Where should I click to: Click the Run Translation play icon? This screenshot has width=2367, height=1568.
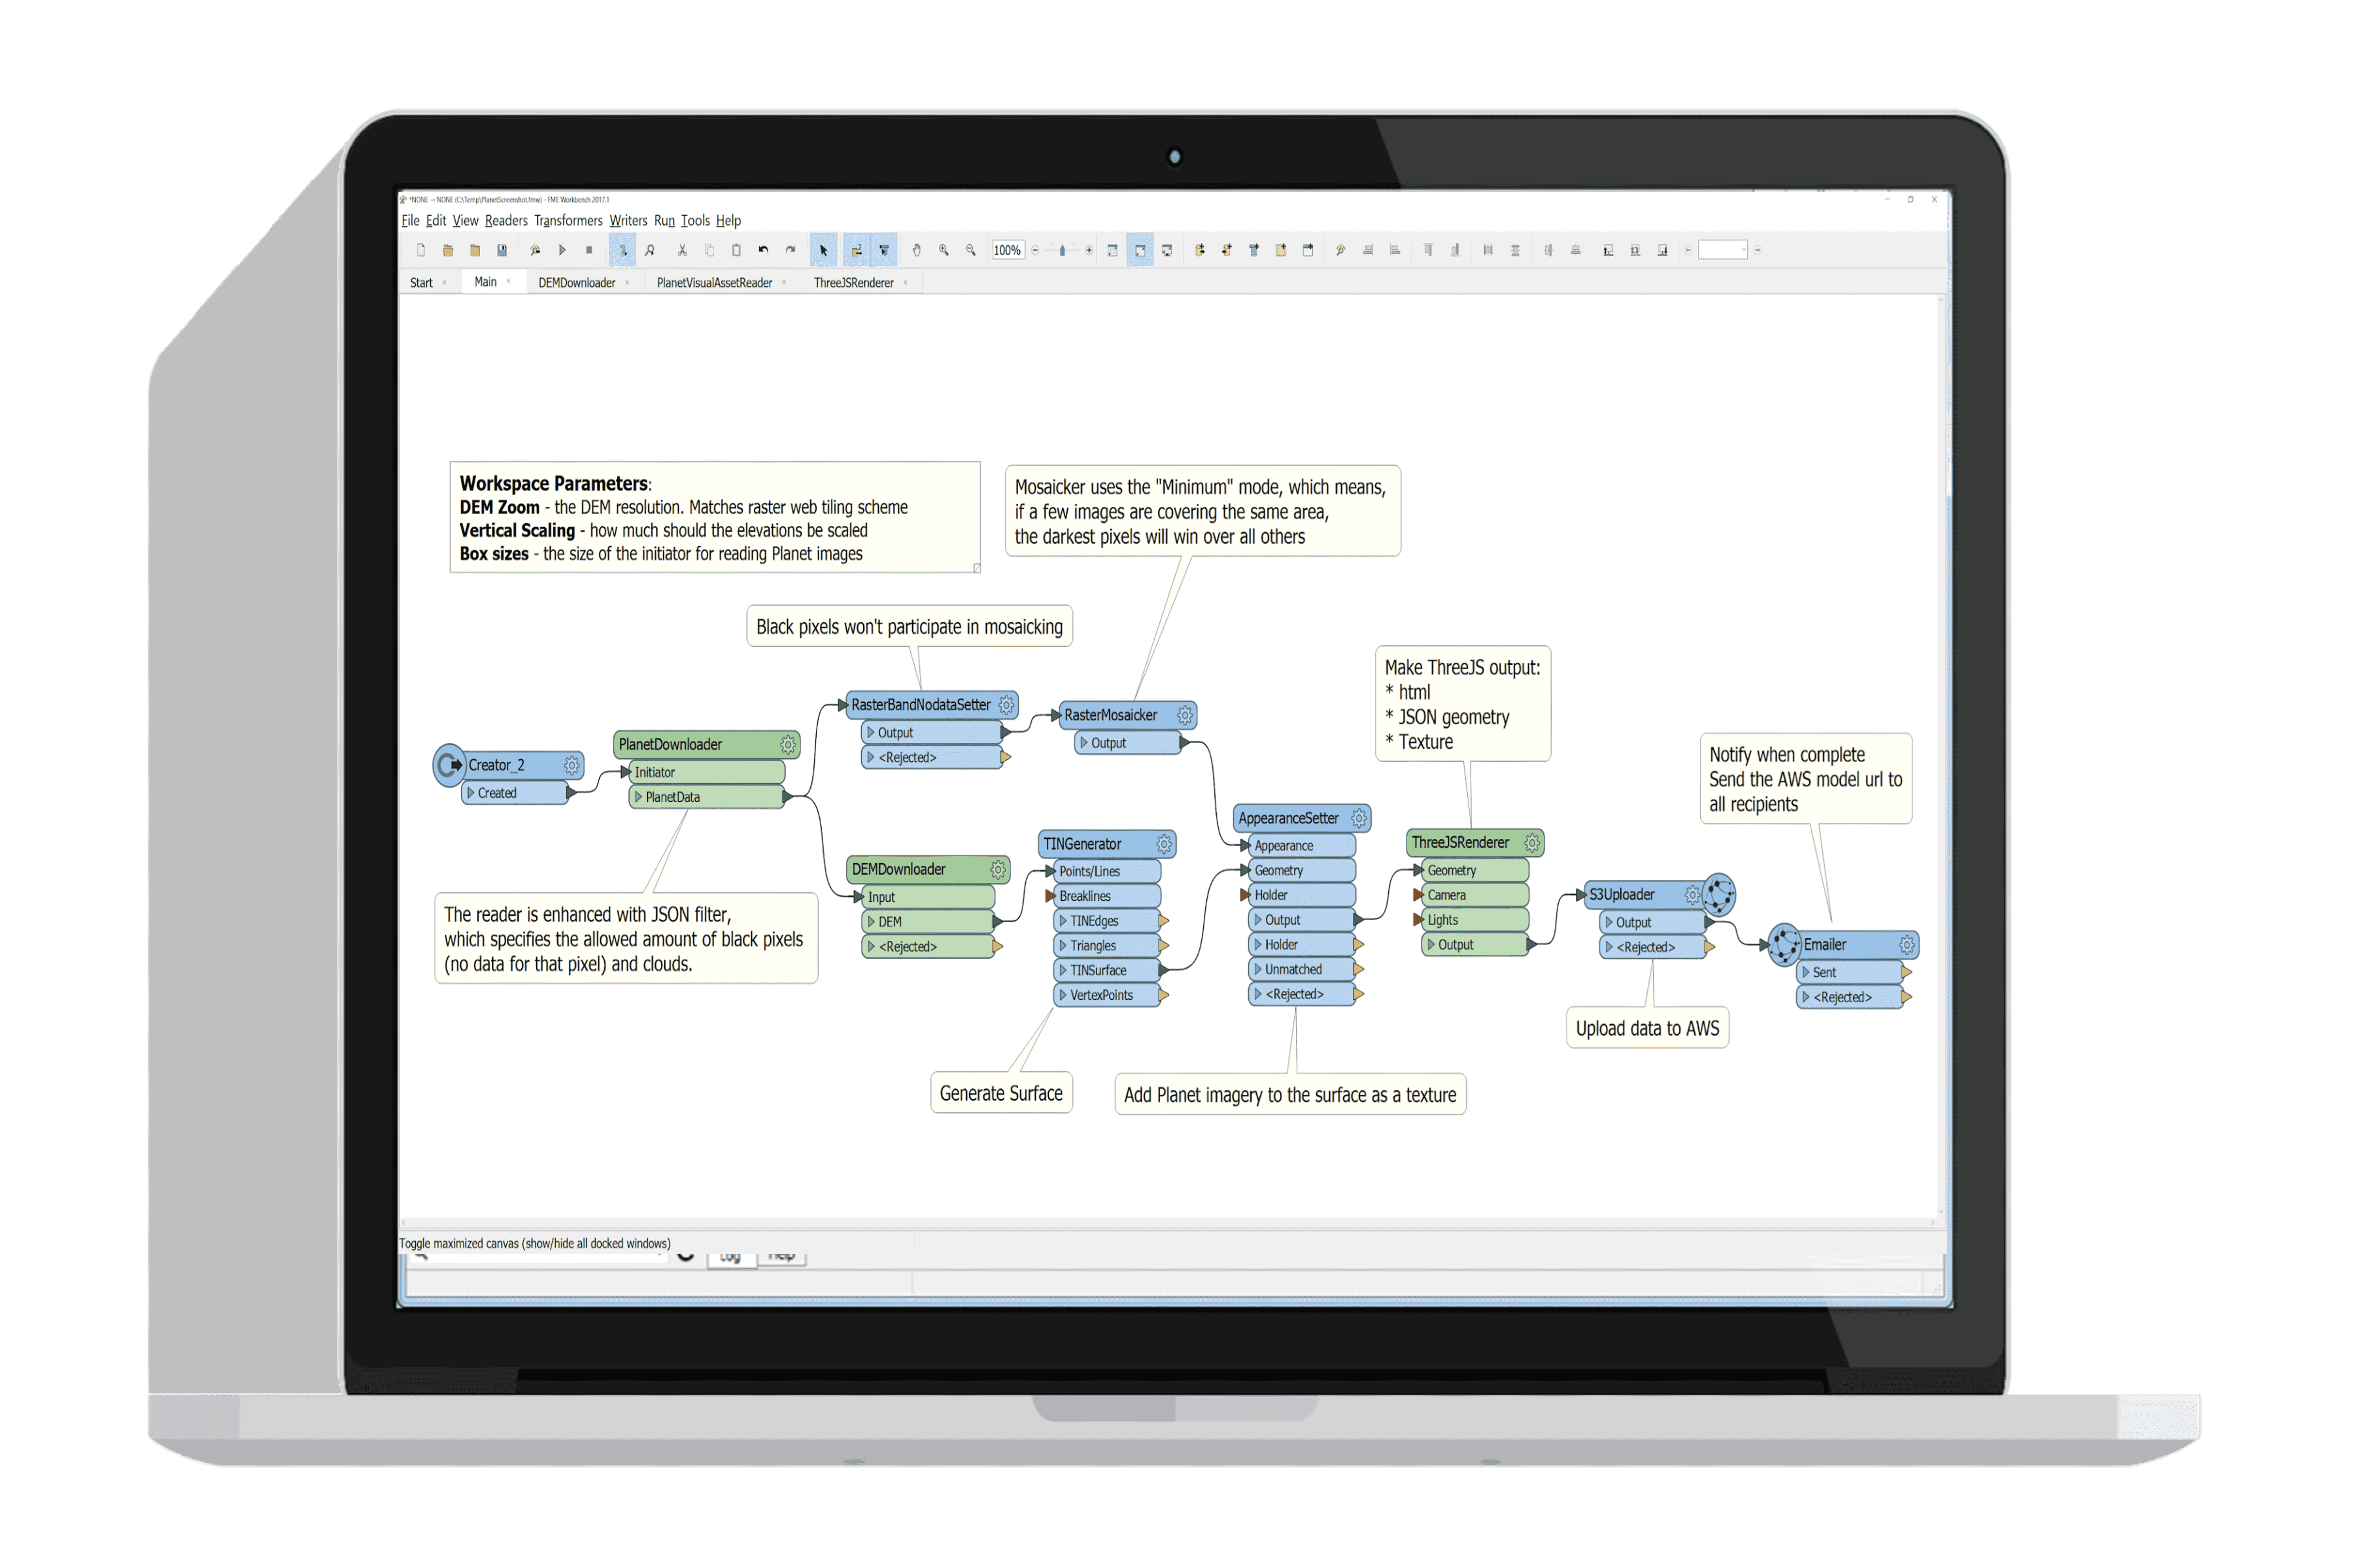[562, 250]
